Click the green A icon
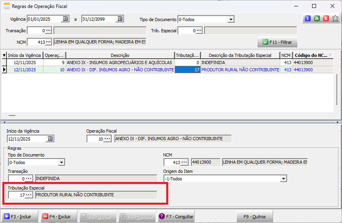 pyautogui.click(x=317, y=19)
